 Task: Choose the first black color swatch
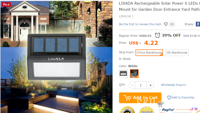tap(123, 74)
